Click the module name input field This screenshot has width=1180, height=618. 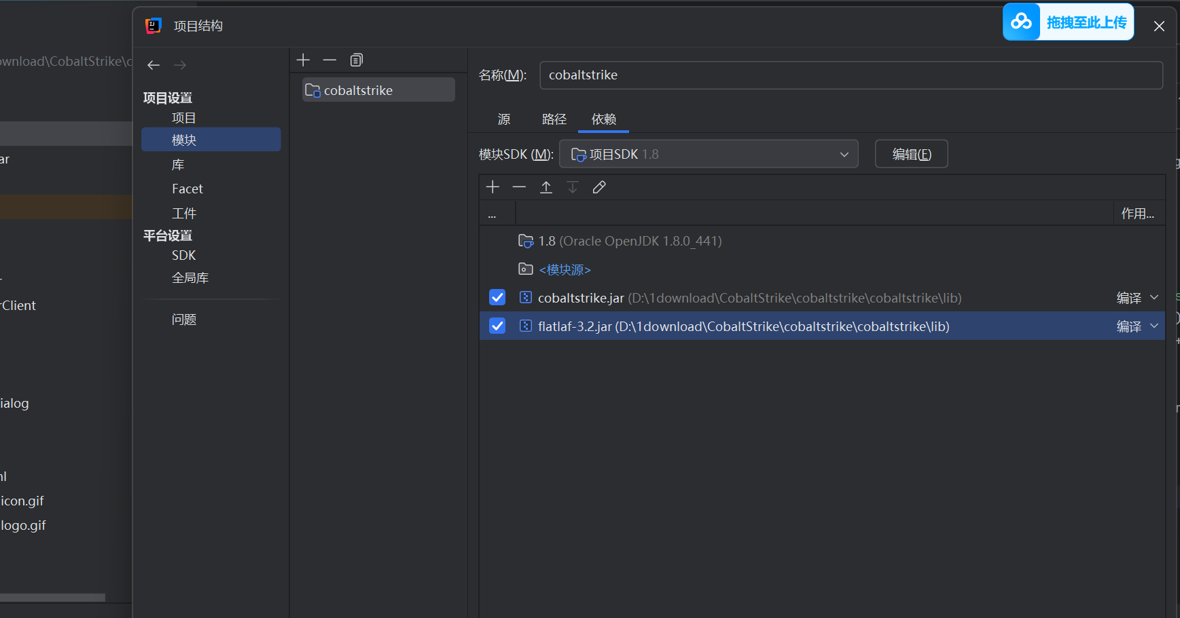coord(851,75)
